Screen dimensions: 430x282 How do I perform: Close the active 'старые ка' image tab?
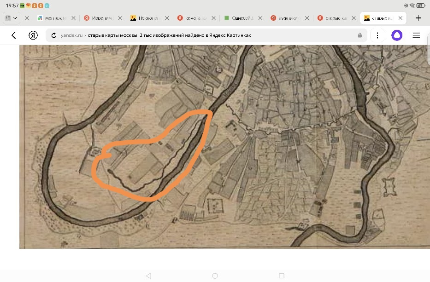[x=401, y=18]
